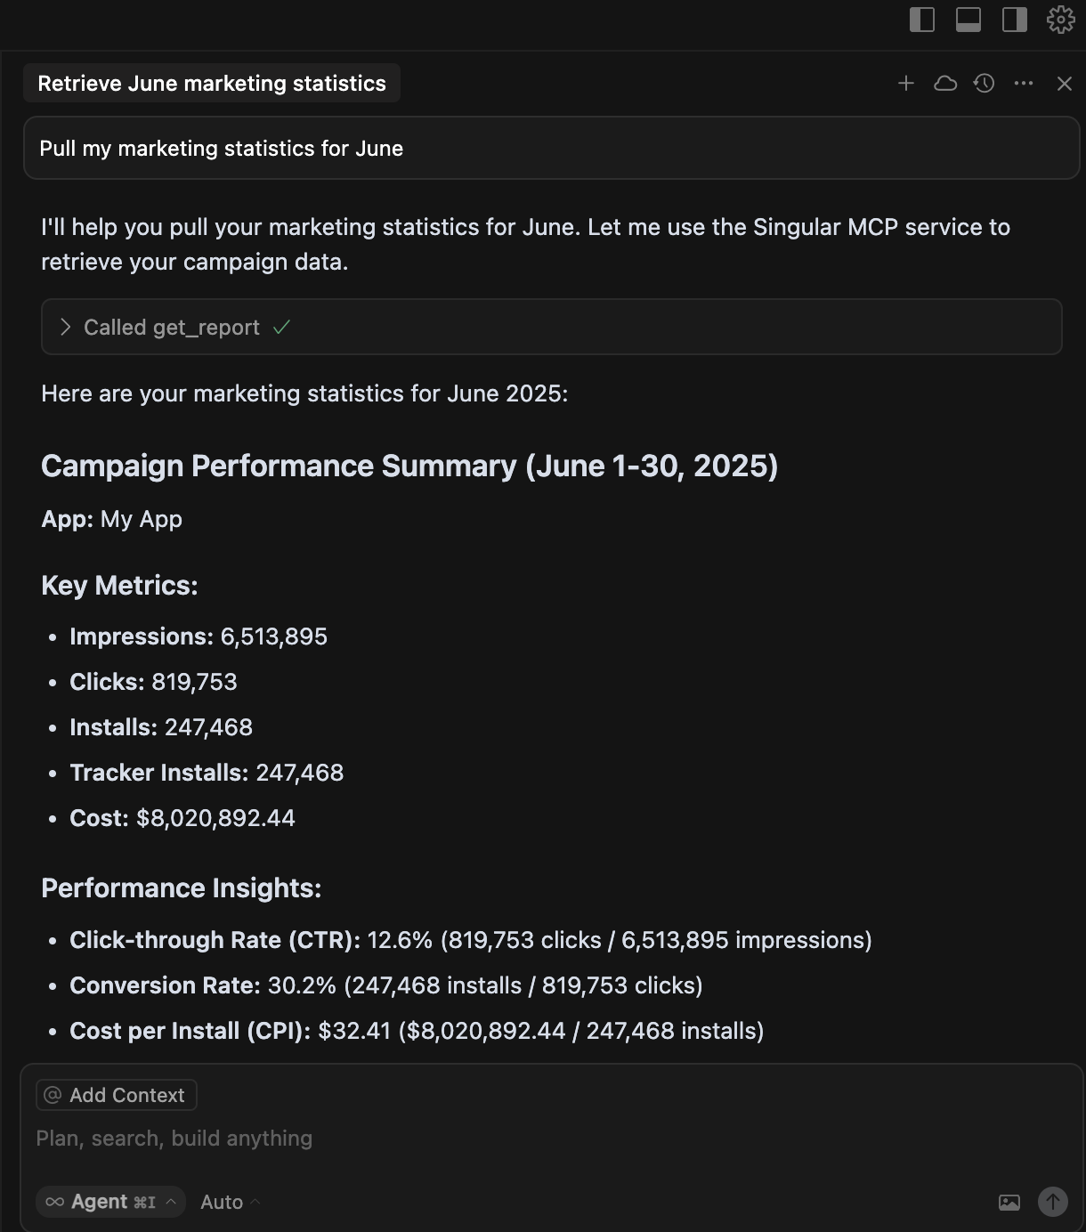Click the green checkmark beside get_report
Image resolution: width=1086 pixels, height=1232 pixels.
(x=282, y=328)
